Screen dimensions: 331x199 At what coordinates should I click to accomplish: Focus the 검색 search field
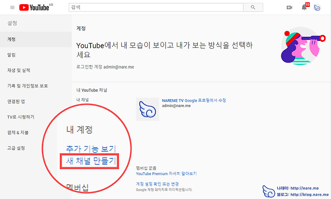coord(156,7)
